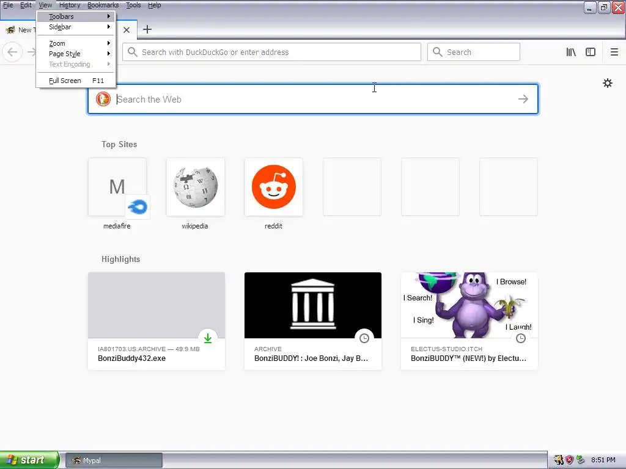Open new tab page settings gear

pos(607,83)
